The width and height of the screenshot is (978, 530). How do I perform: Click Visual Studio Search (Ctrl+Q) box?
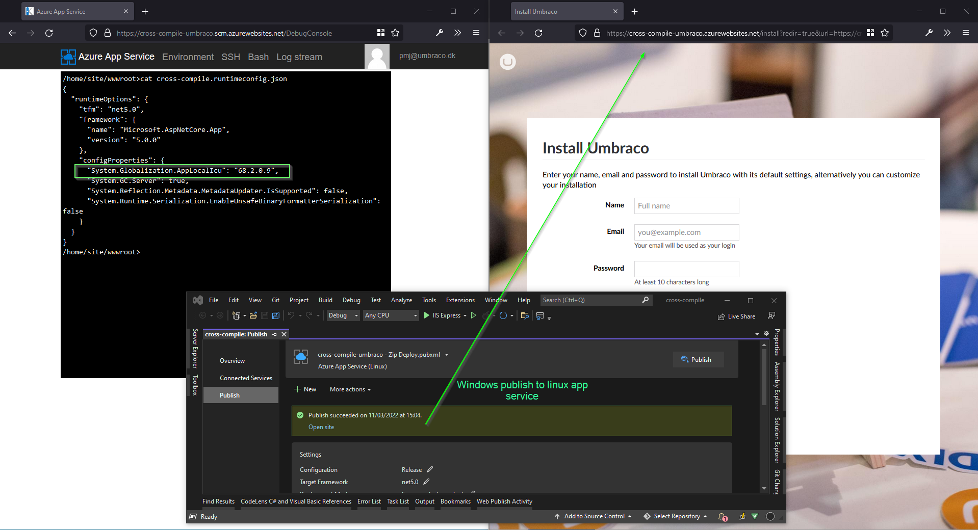point(595,300)
